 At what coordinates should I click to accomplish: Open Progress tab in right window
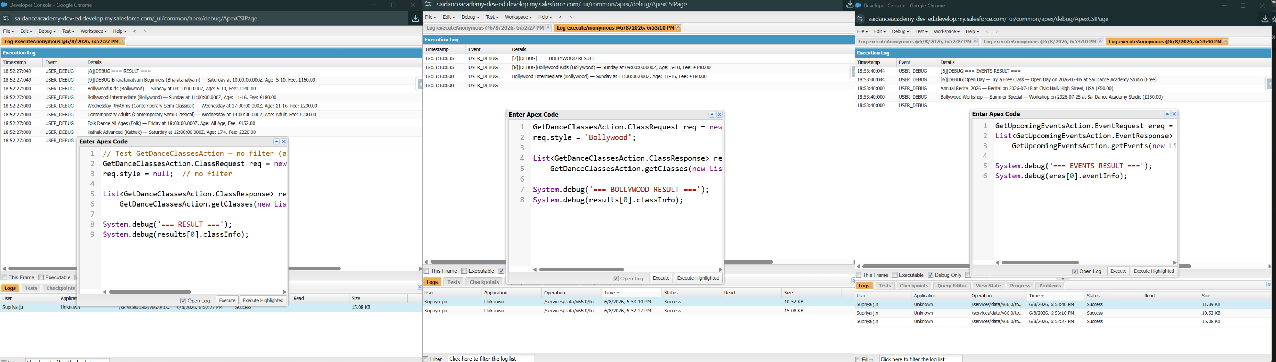click(1020, 286)
